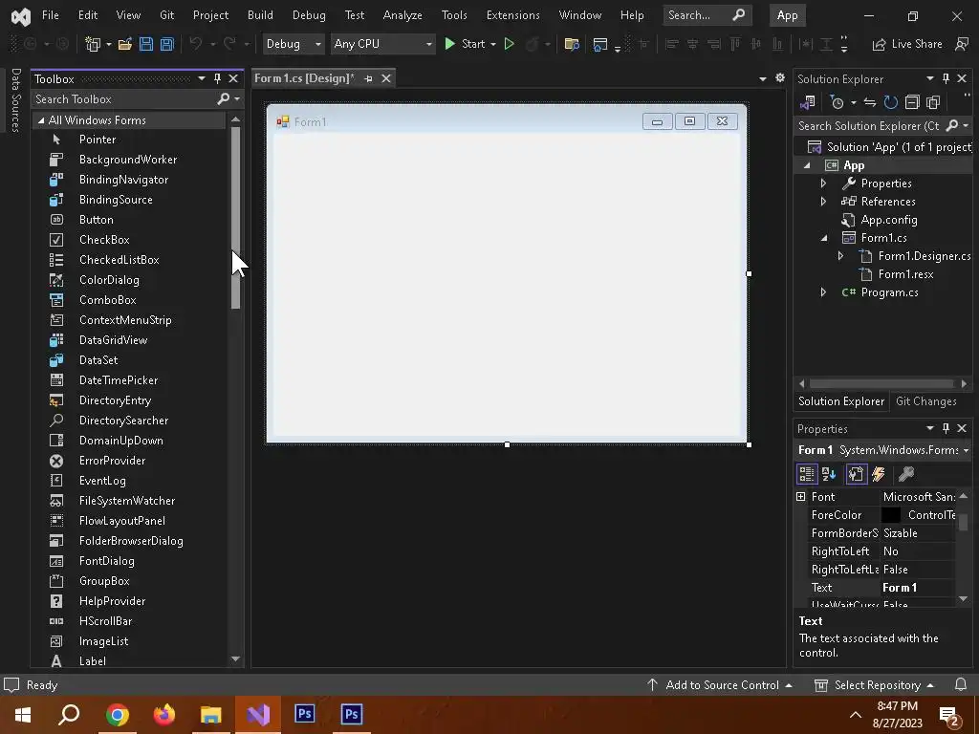Select the ComboBox control in Toolbox
Screen dimensions: 979x734
click(107, 299)
